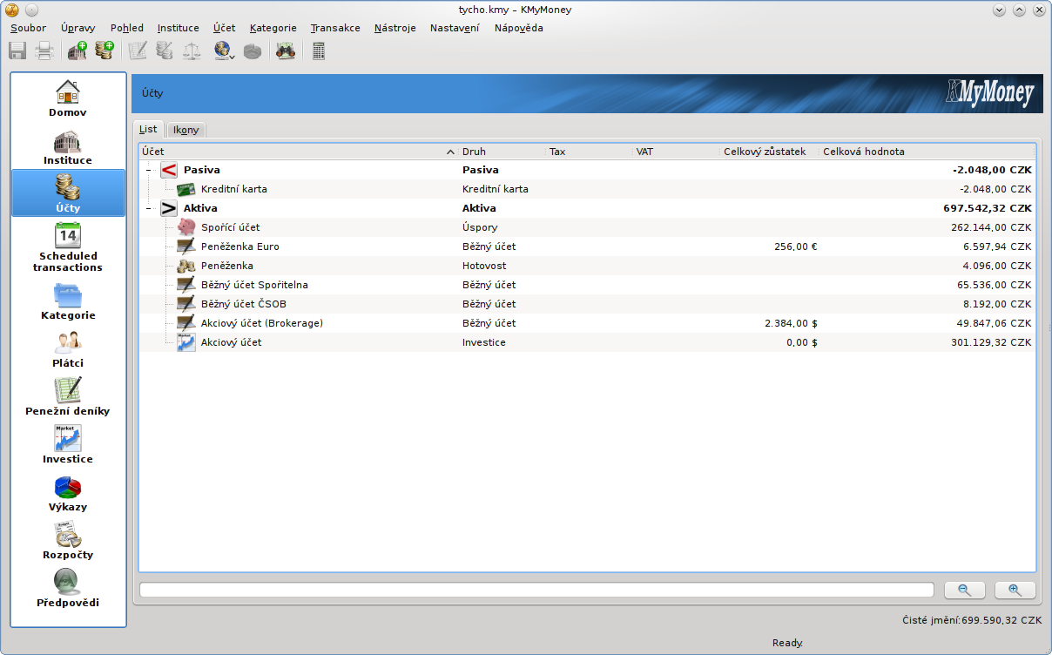
Task: Select the Spořící účet account row
Action: pos(587,227)
